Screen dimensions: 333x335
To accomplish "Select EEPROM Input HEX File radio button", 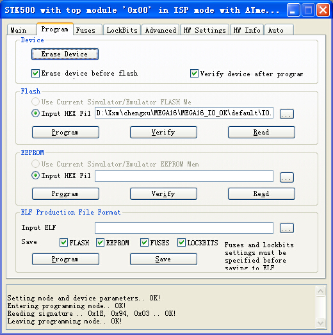I will click(35, 176).
